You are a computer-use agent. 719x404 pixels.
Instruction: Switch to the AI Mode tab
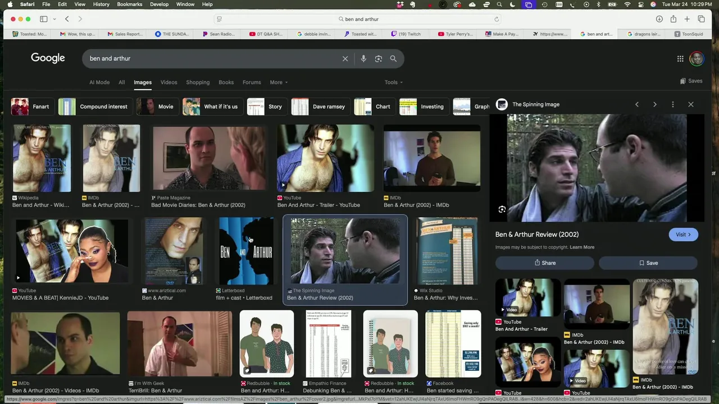(99, 82)
